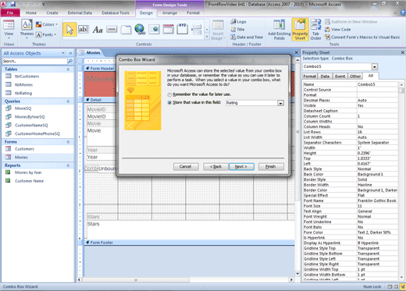Click the Next button in wizard
The width and height of the screenshot is (406, 291).
point(241,166)
